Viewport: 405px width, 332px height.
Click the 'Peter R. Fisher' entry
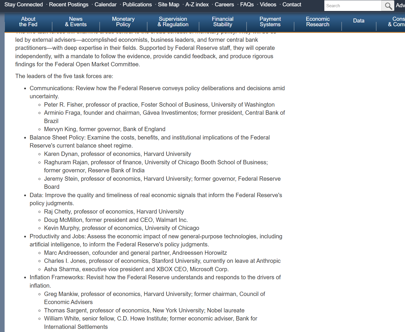tap(159, 105)
